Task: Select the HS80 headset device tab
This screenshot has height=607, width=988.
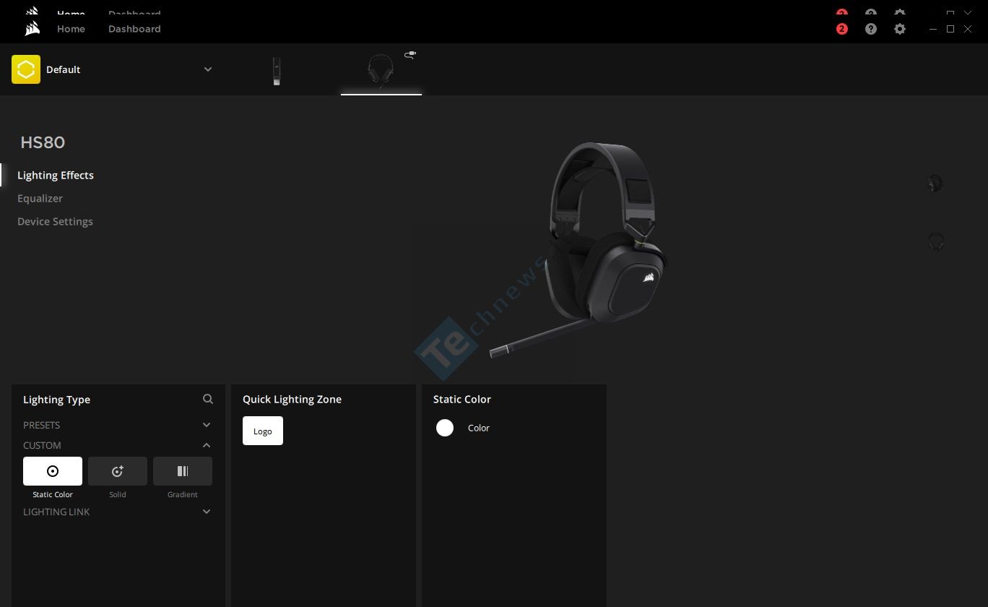Action: (x=381, y=71)
